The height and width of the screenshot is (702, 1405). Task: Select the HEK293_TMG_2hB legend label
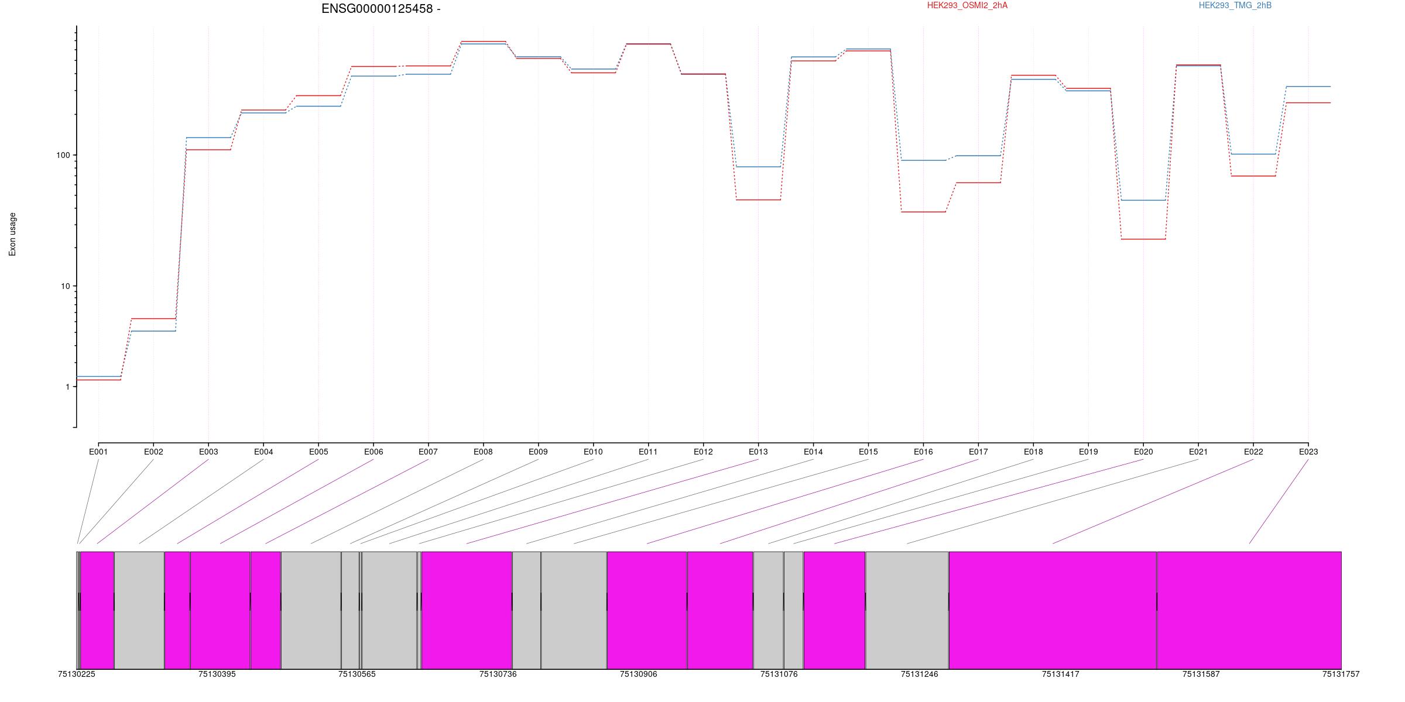1235,5
